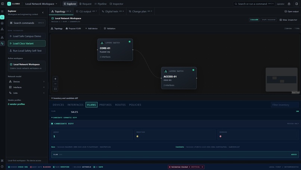
Task: Switch to the Request view
Action: coord(86,4)
